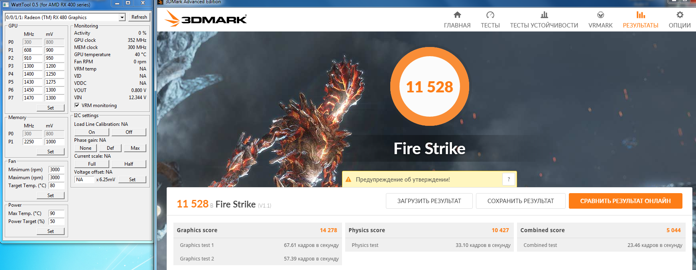
Task: Open the VRMARK icon
Action: tap(600, 15)
